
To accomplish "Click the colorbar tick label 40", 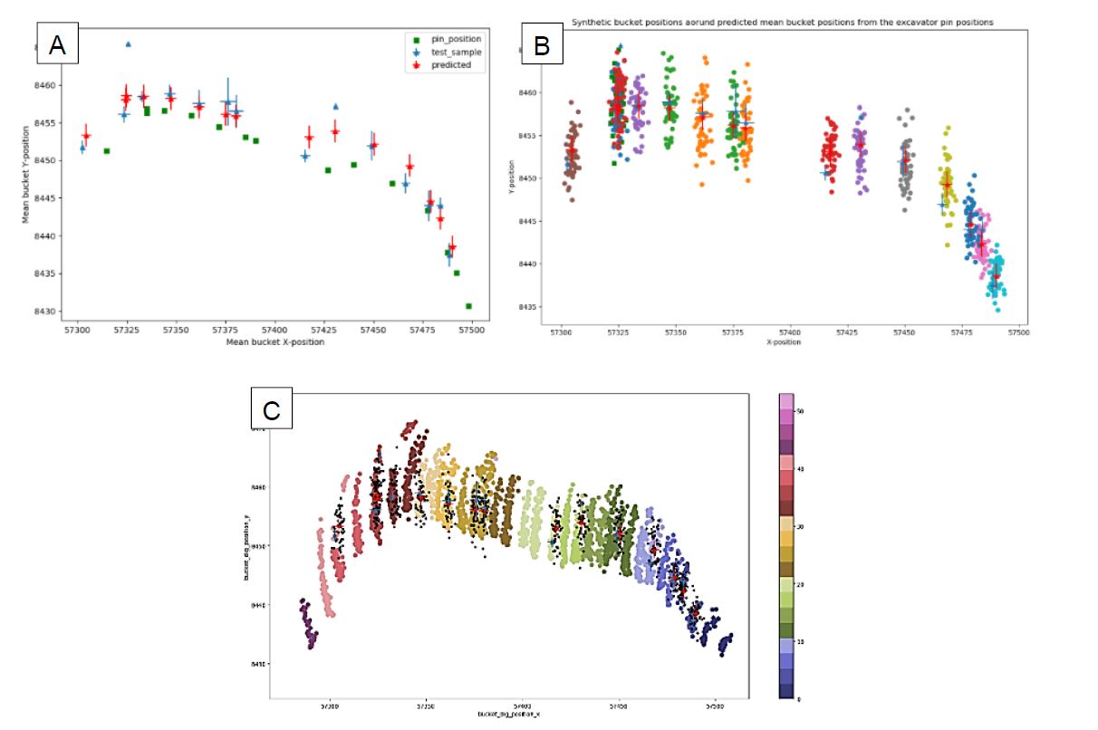I will tap(801, 468).
